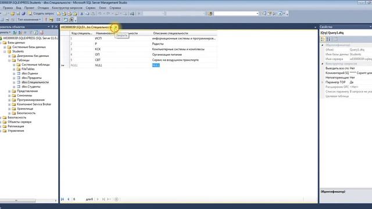
Task: Close the dbo.Специальности tab
Action: tap(116, 27)
